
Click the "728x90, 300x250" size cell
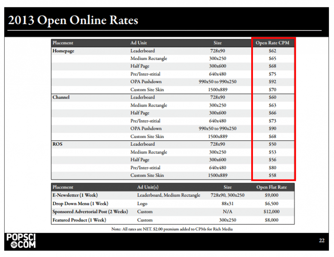(x=228, y=195)
